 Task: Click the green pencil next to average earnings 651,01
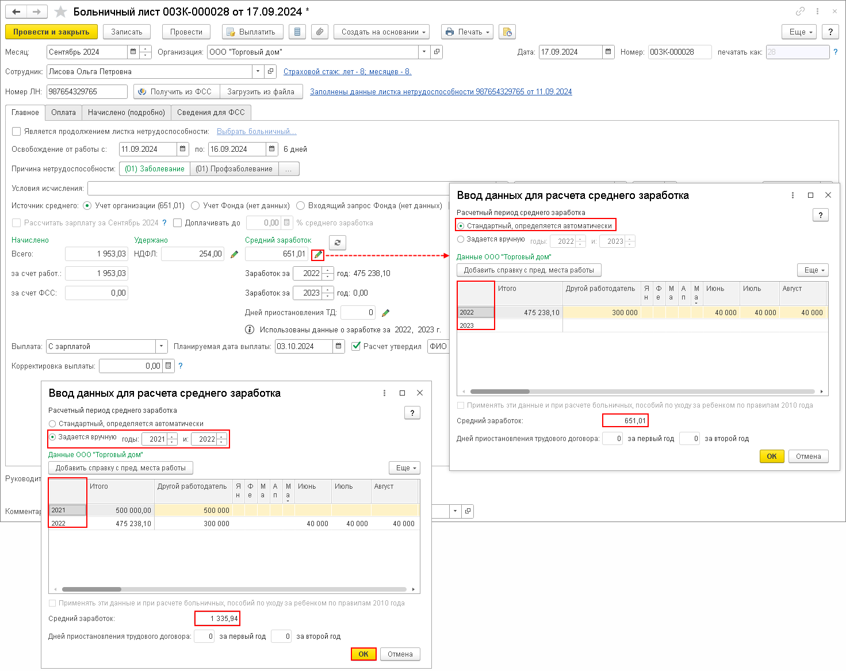click(318, 254)
